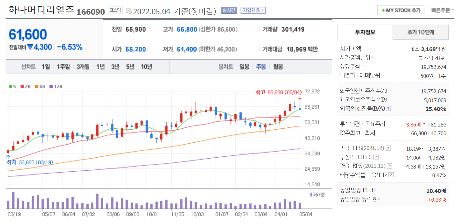The width and height of the screenshot is (459, 224).
Task: Click the arrow next to 동일업종 등락률
Action: (379, 199)
